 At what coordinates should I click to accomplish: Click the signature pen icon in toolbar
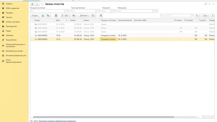coord(101,16)
